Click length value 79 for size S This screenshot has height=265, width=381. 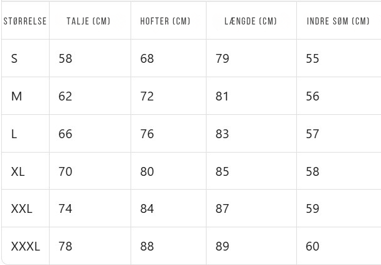pos(222,58)
